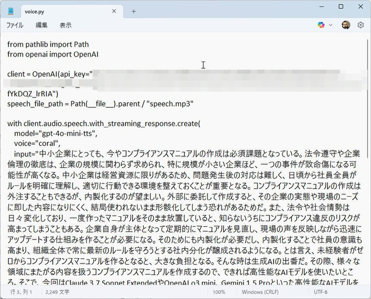Image resolution: width=371 pixels, height=299 pixels.
Task: Open the 表示 menu
Action: 66,25
